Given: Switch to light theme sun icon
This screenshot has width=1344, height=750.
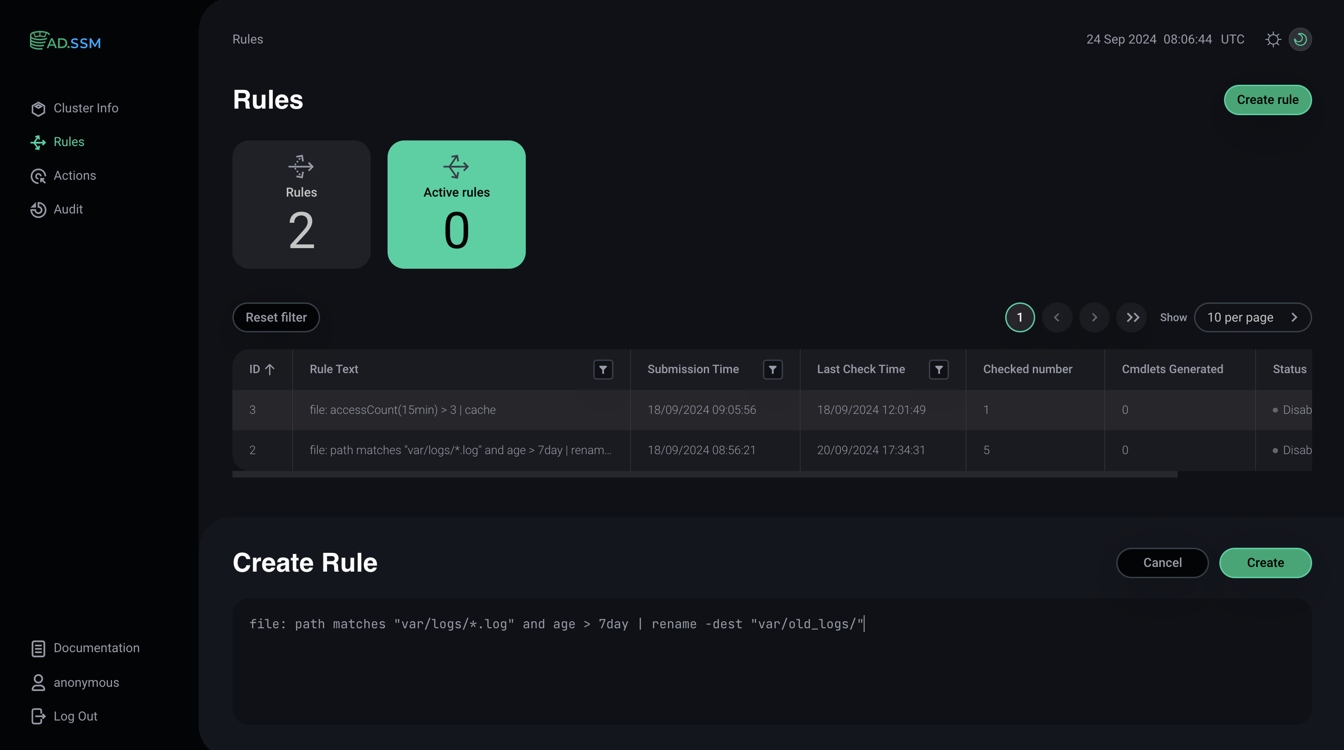Looking at the screenshot, I should (1273, 40).
